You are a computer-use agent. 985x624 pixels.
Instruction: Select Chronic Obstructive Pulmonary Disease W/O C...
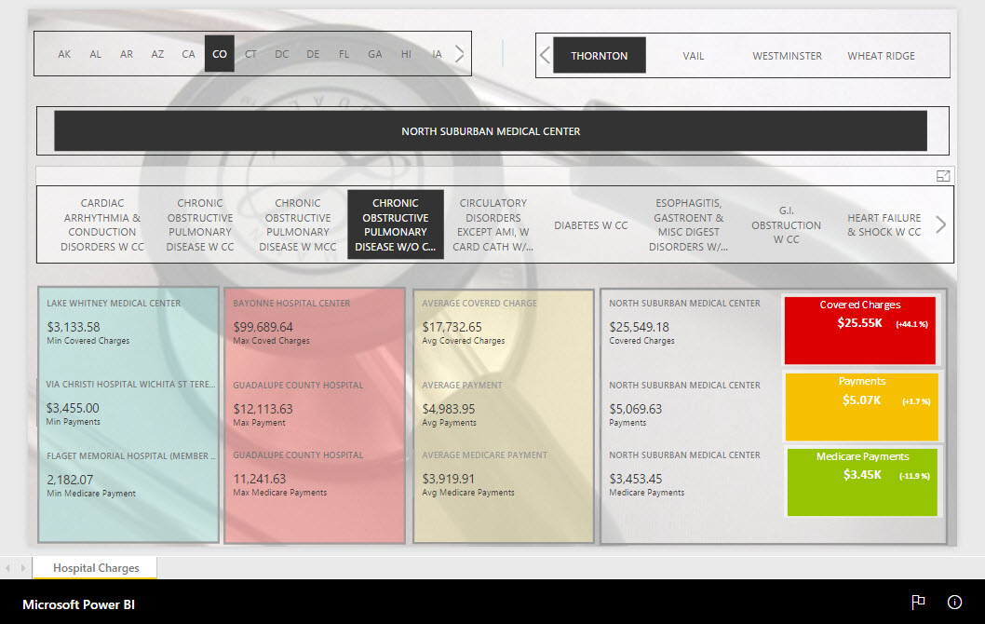click(x=395, y=224)
